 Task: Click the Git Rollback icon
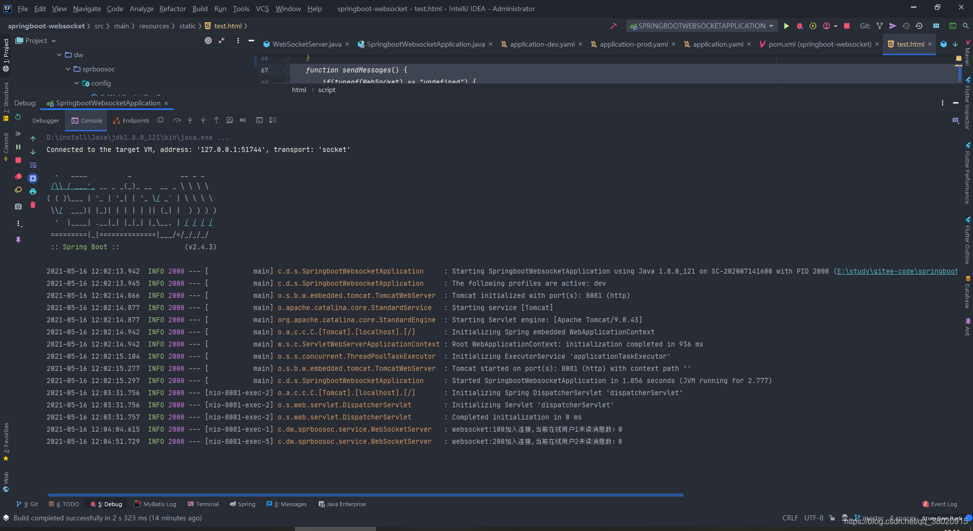(x=919, y=26)
